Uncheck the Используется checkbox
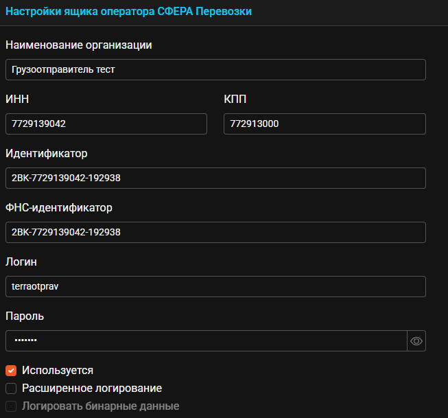Screen dimensions: 448x418 [11, 371]
